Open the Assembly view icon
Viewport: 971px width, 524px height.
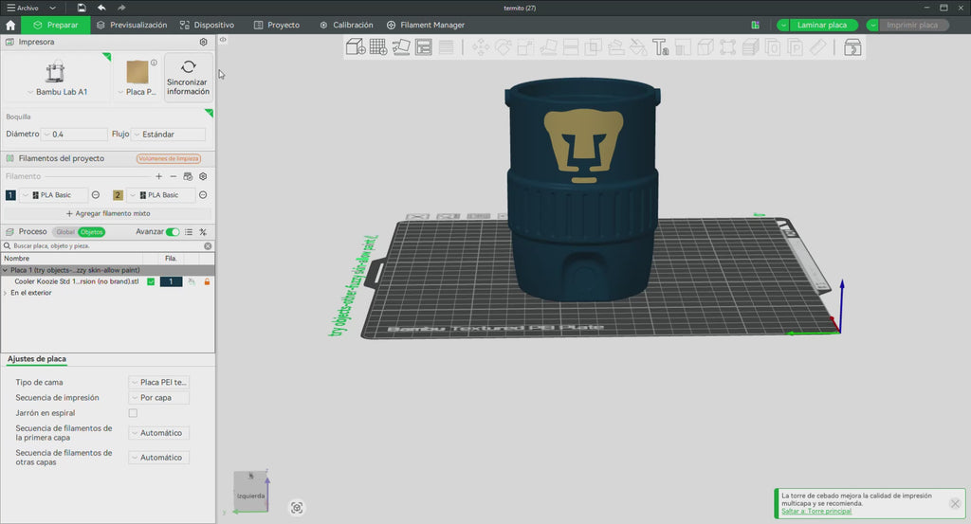(x=852, y=47)
